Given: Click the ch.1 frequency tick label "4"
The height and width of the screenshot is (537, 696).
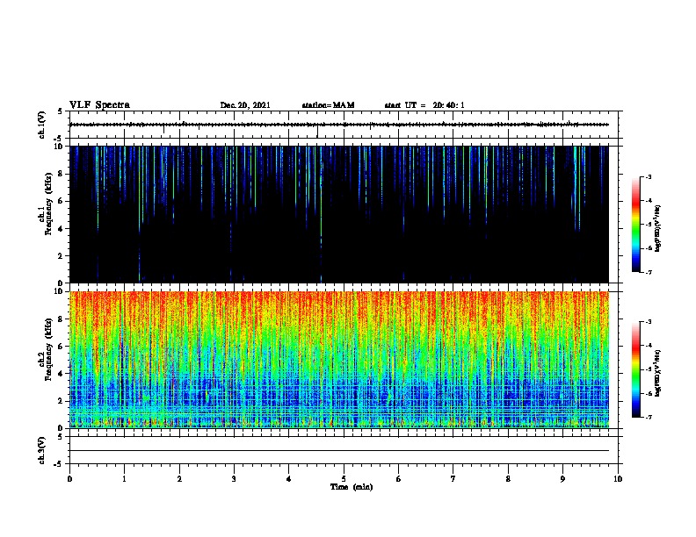Looking at the screenshot, I should [x=61, y=229].
